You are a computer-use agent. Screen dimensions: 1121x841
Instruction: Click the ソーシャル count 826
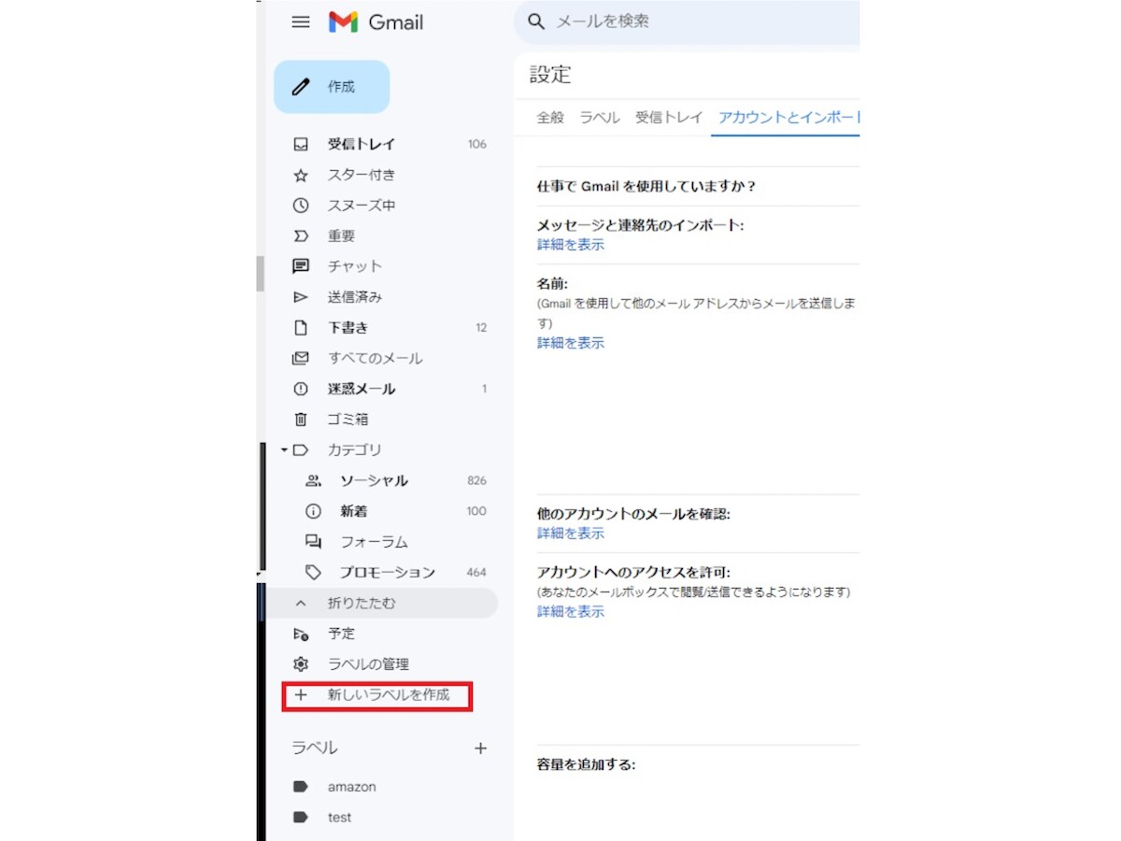pyautogui.click(x=477, y=480)
